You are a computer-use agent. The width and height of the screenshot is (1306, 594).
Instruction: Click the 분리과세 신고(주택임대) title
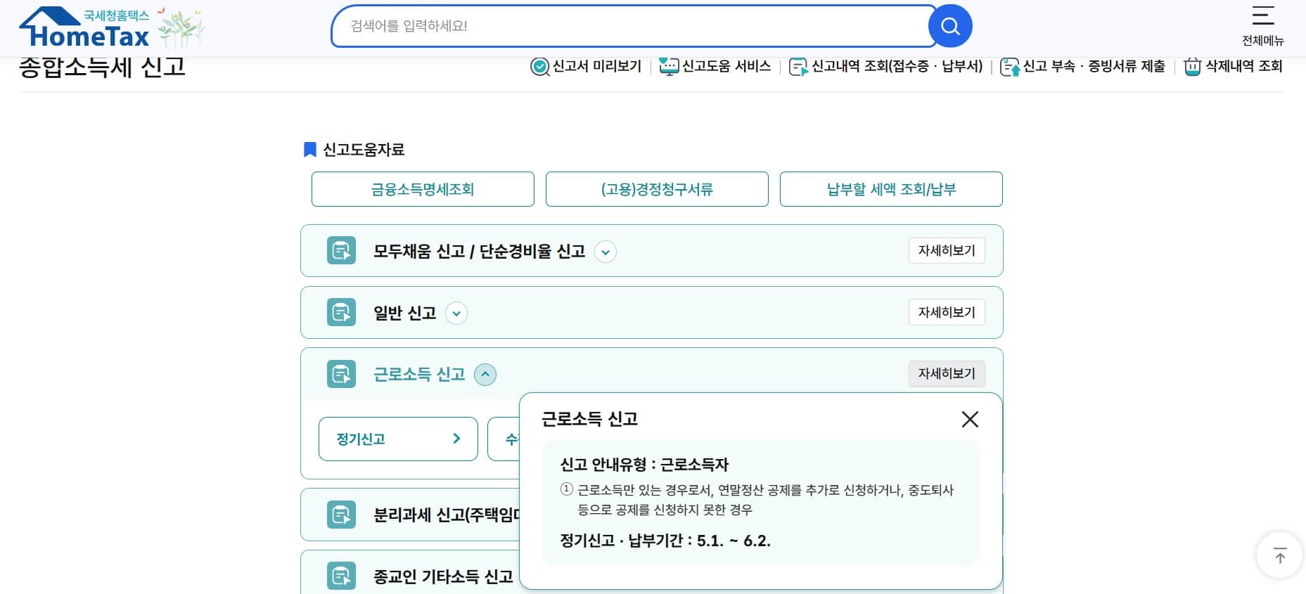point(447,515)
